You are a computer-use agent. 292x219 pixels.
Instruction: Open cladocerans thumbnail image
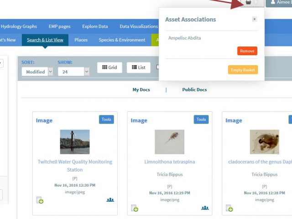pos(265,142)
